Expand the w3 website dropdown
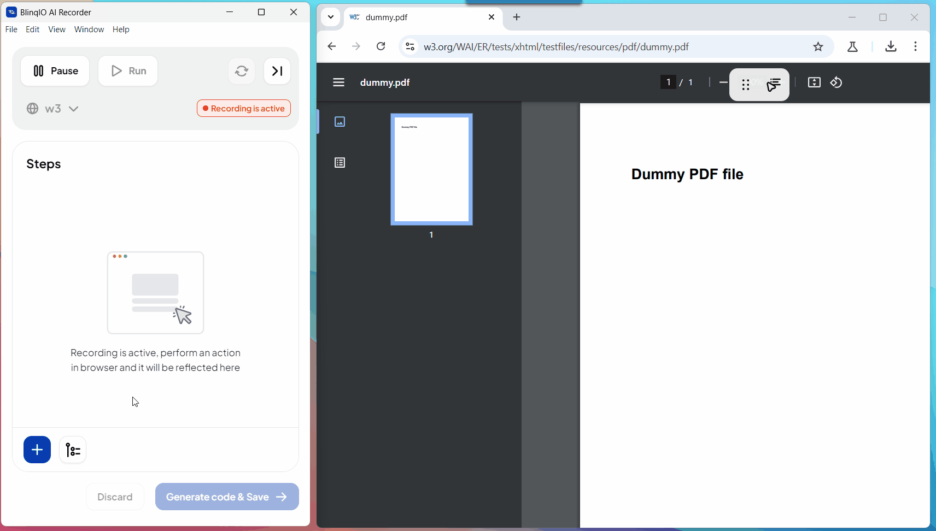This screenshot has width=936, height=531. pyautogui.click(x=73, y=108)
